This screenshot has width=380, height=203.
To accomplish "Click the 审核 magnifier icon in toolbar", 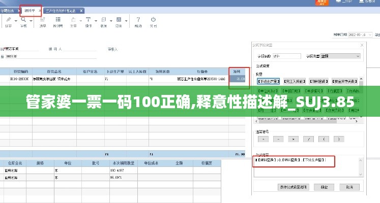I will (23, 20).
